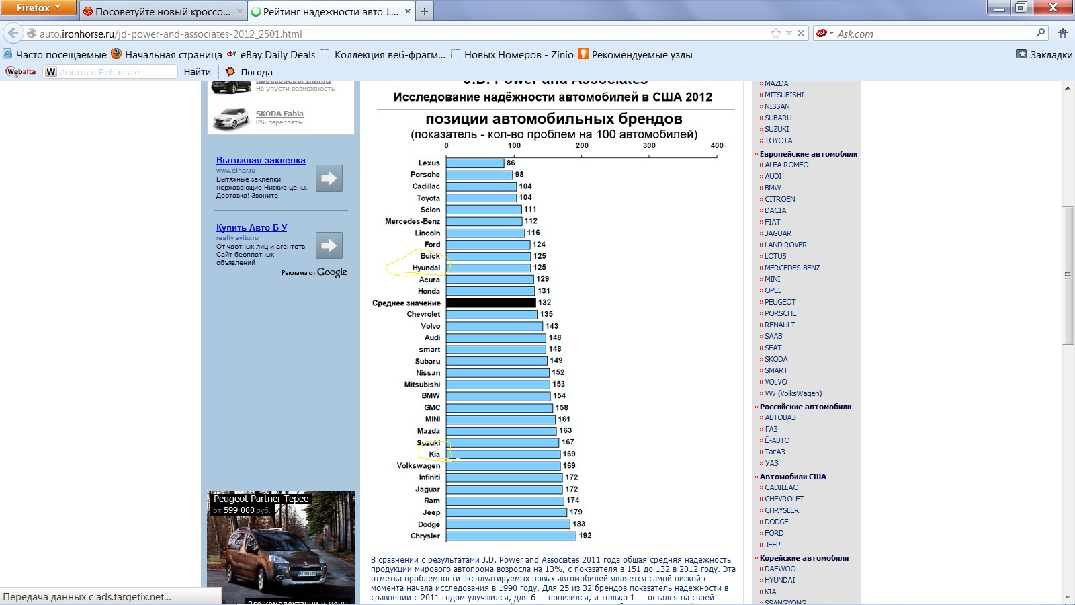Switch to the 'Посоветуйте новый кроссо...' tab
The width and height of the screenshot is (1075, 605).
click(x=163, y=11)
